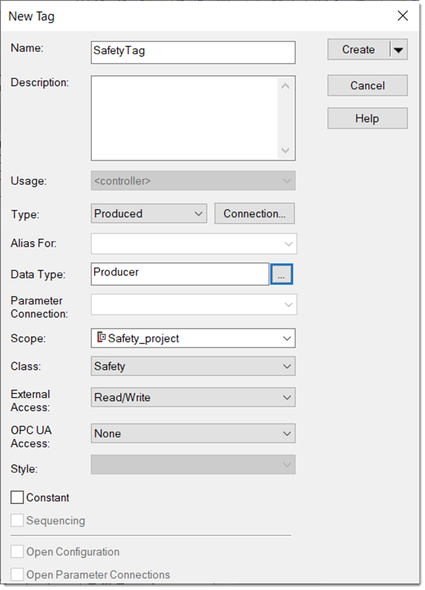Open Help for the New Tag dialog
Screen dimensions: 425x590
pos(368,118)
